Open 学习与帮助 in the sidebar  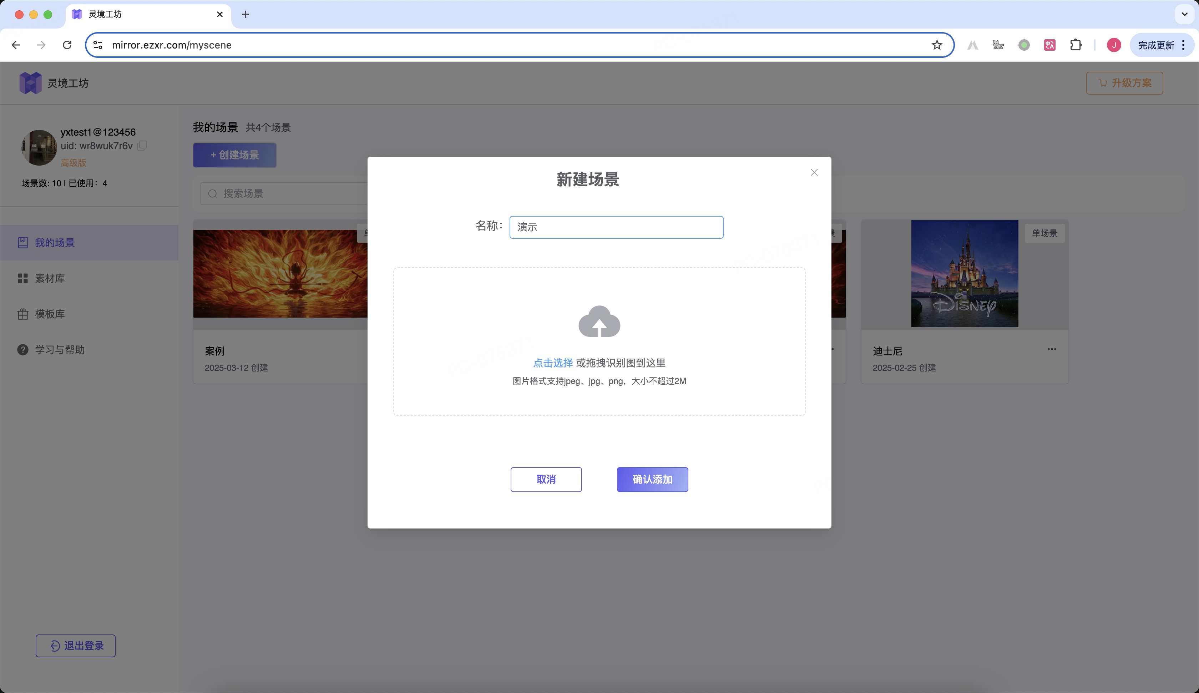click(90, 350)
